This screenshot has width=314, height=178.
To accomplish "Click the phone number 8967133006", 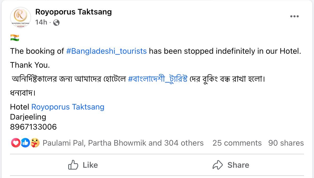I will point(33,127).
